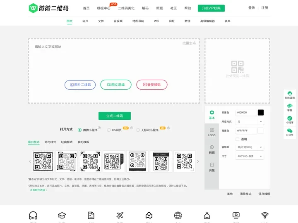Click the airplane icon in bottom row
Image resolution: width=298 pixels, height=223 pixels.
coord(120,216)
